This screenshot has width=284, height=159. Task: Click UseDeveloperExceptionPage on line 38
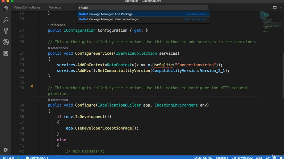(x=104, y=128)
